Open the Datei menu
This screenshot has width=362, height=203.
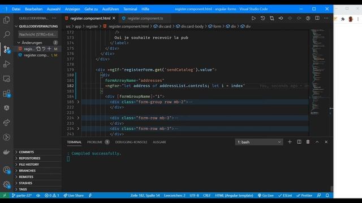click(x=16, y=9)
